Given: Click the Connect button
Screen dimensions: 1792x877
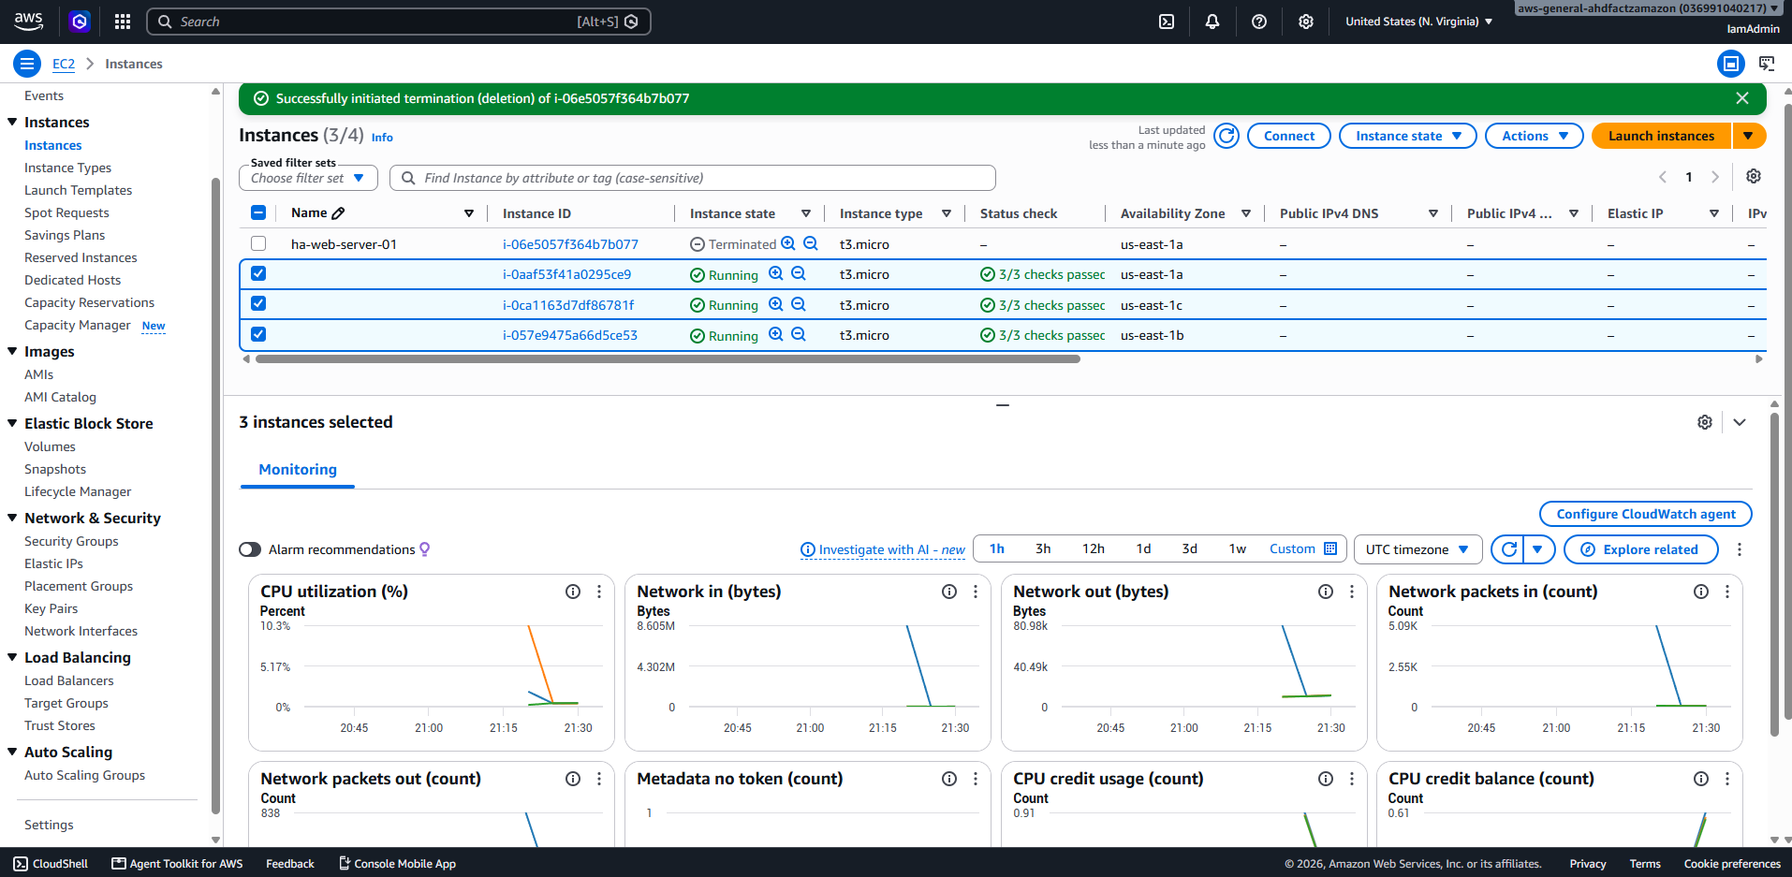Looking at the screenshot, I should coord(1289,136).
